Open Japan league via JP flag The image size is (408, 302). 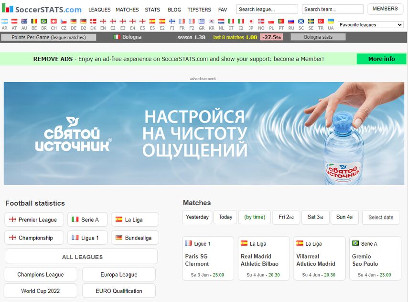[x=251, y=21]
